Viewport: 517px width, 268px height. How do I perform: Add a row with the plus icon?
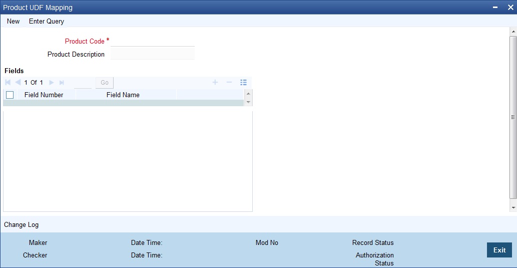coord(215,82)
